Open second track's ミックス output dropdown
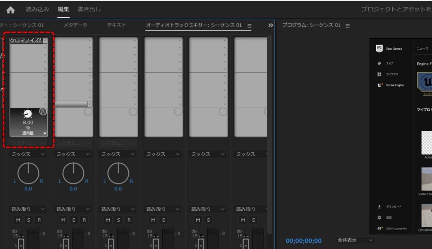The image size is (432, 249). [x=72, y=154]
